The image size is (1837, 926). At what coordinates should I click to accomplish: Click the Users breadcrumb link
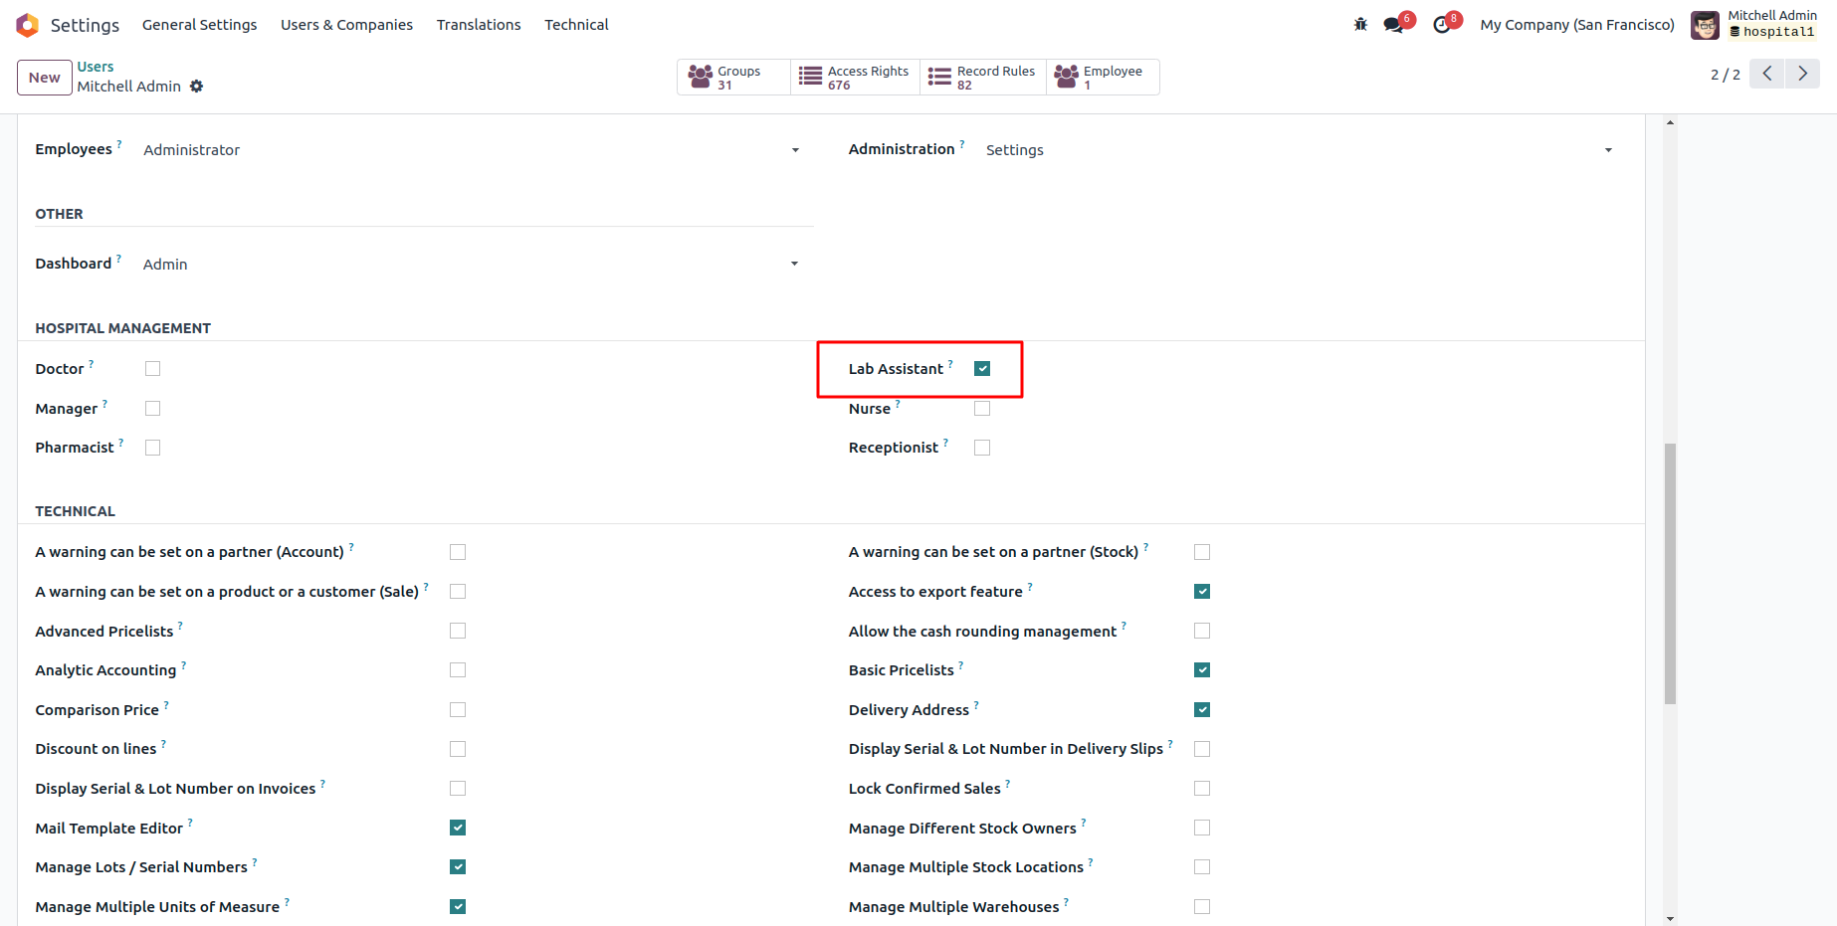96,67
